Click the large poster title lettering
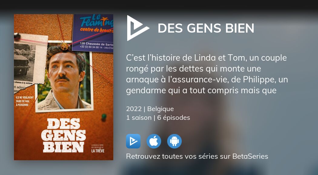Viewport: 318px width, 175px height. (x=64, y=135)
